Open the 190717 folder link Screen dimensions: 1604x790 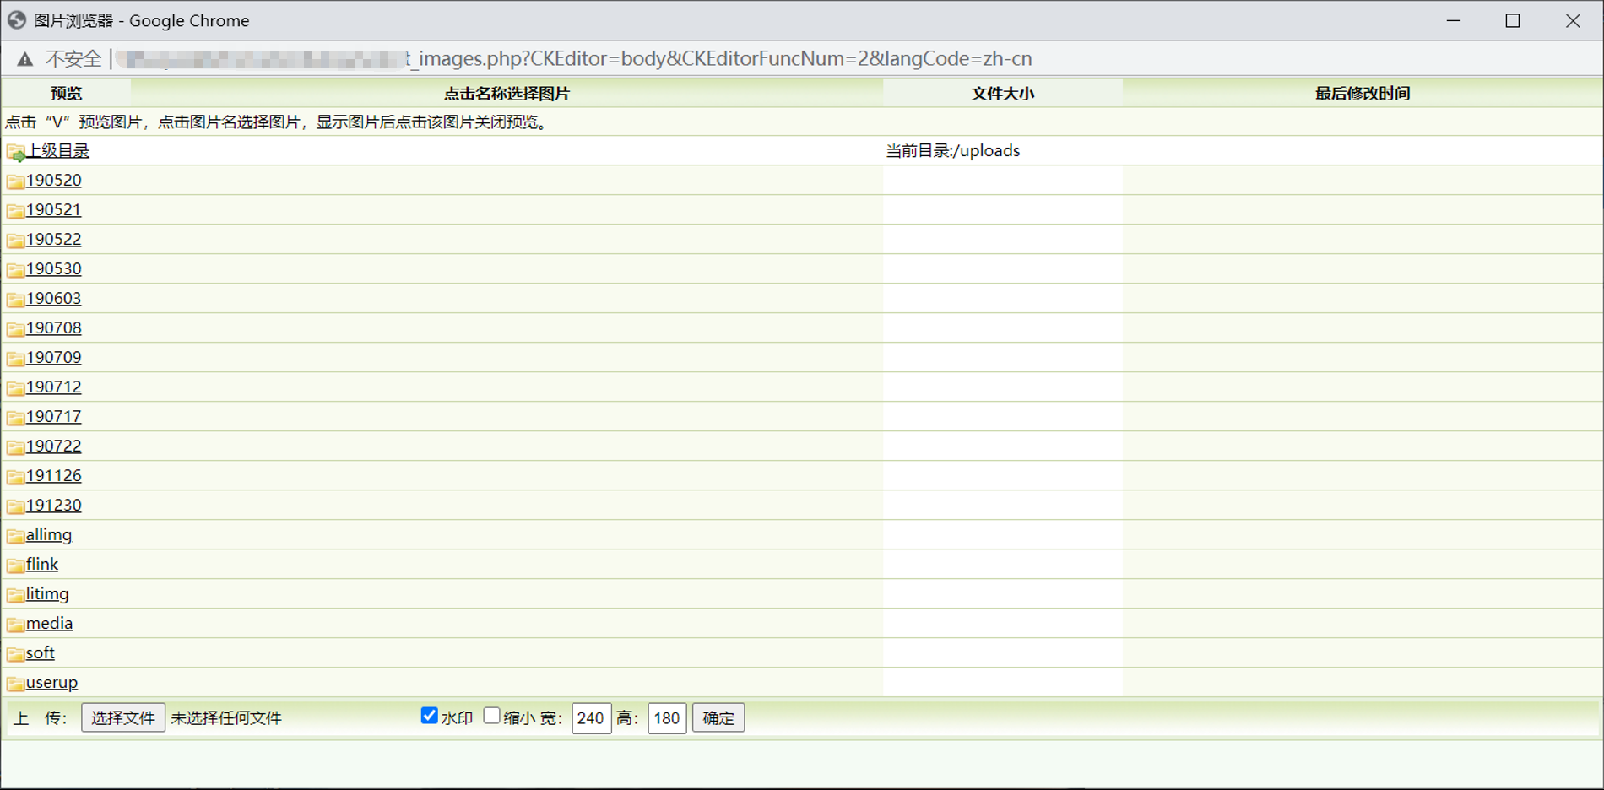(54, 416)
